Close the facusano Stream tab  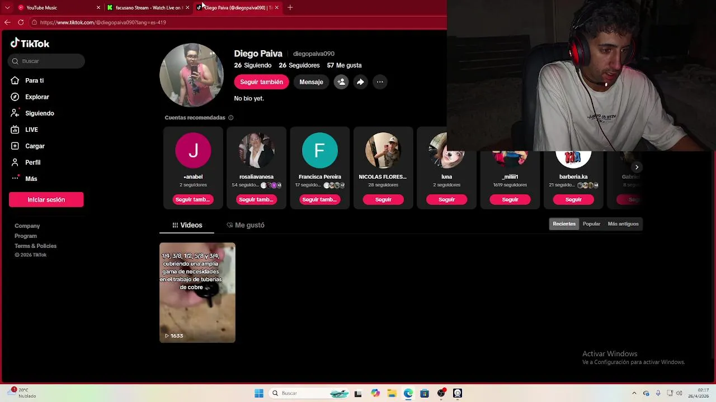tap(187, 8)
